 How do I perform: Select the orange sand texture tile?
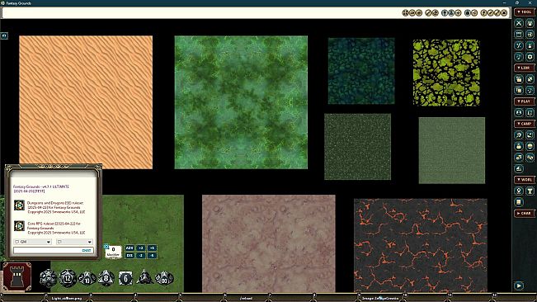point(86,102)
